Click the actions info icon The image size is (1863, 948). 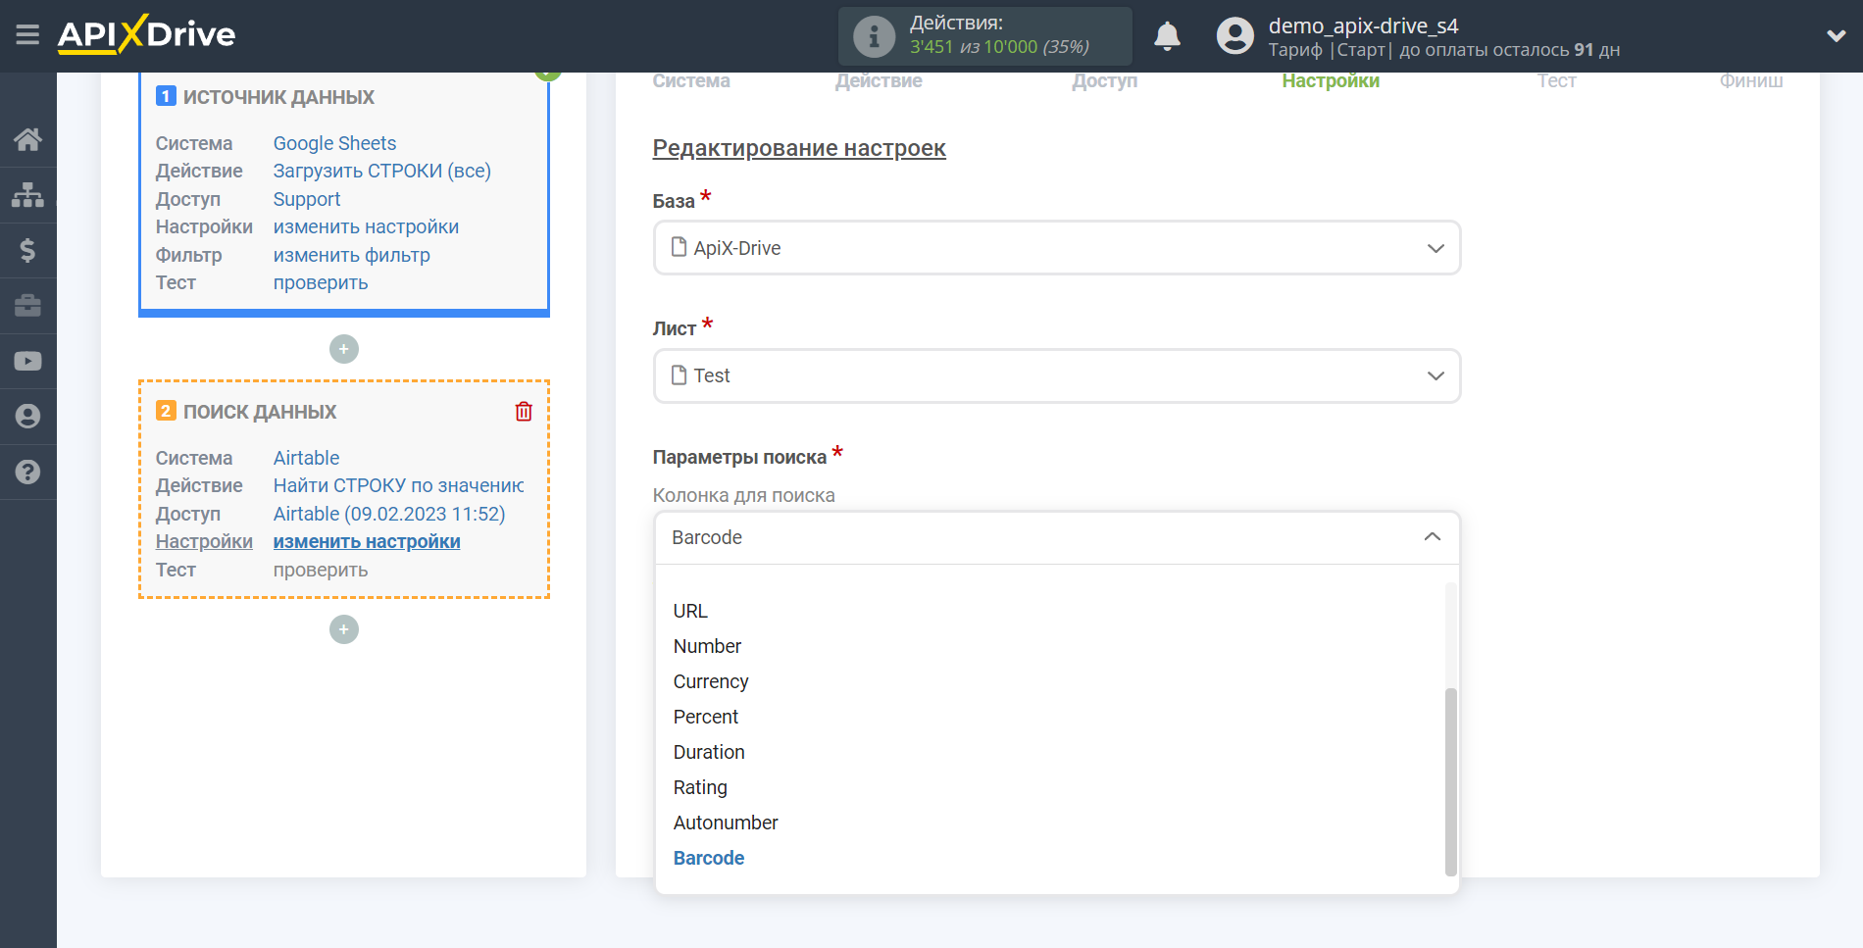click(x=874, y=36)
